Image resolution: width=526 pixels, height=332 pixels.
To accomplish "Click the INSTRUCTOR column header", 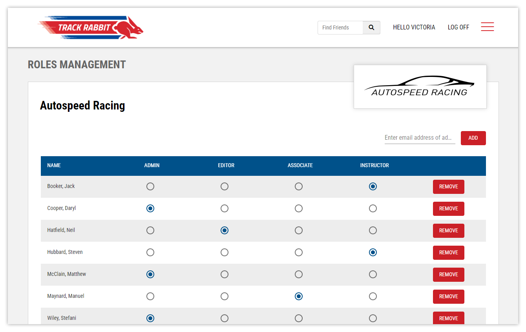I will [x=374, y=166].
